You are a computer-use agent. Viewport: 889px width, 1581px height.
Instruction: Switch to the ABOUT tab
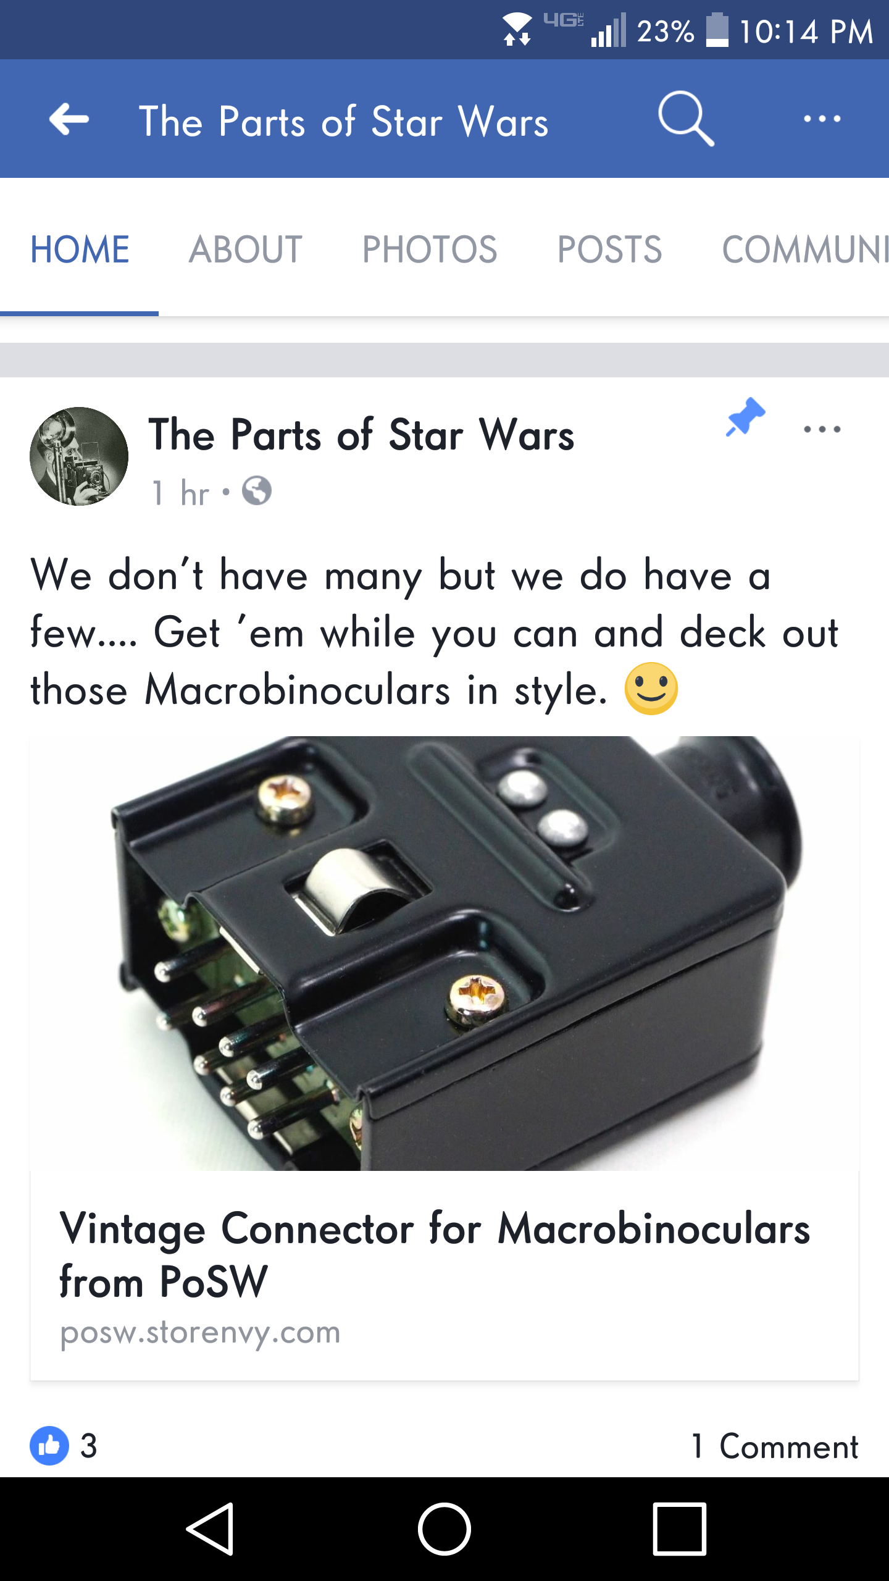(x=246, y=250)
